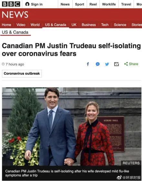Share article by email icon
The width and height of the screenshot is (142, 181).
coord(117,64)
